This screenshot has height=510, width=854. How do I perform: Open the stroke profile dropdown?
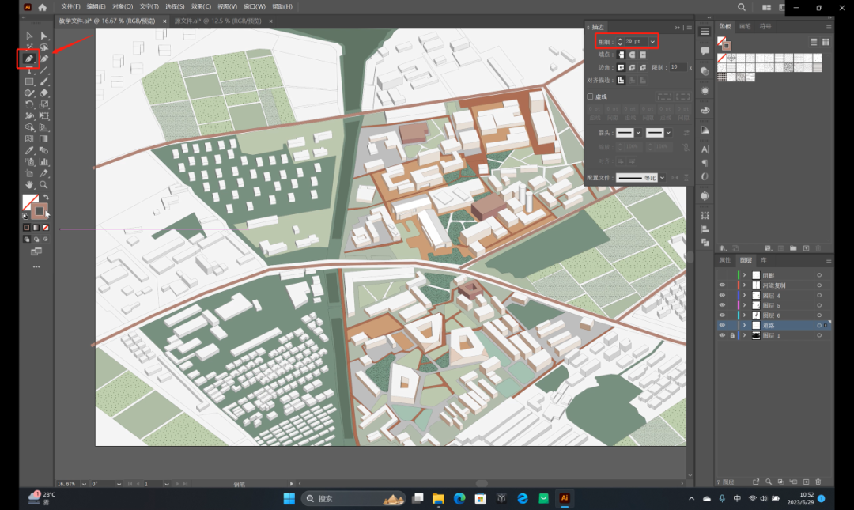(663, 178)
